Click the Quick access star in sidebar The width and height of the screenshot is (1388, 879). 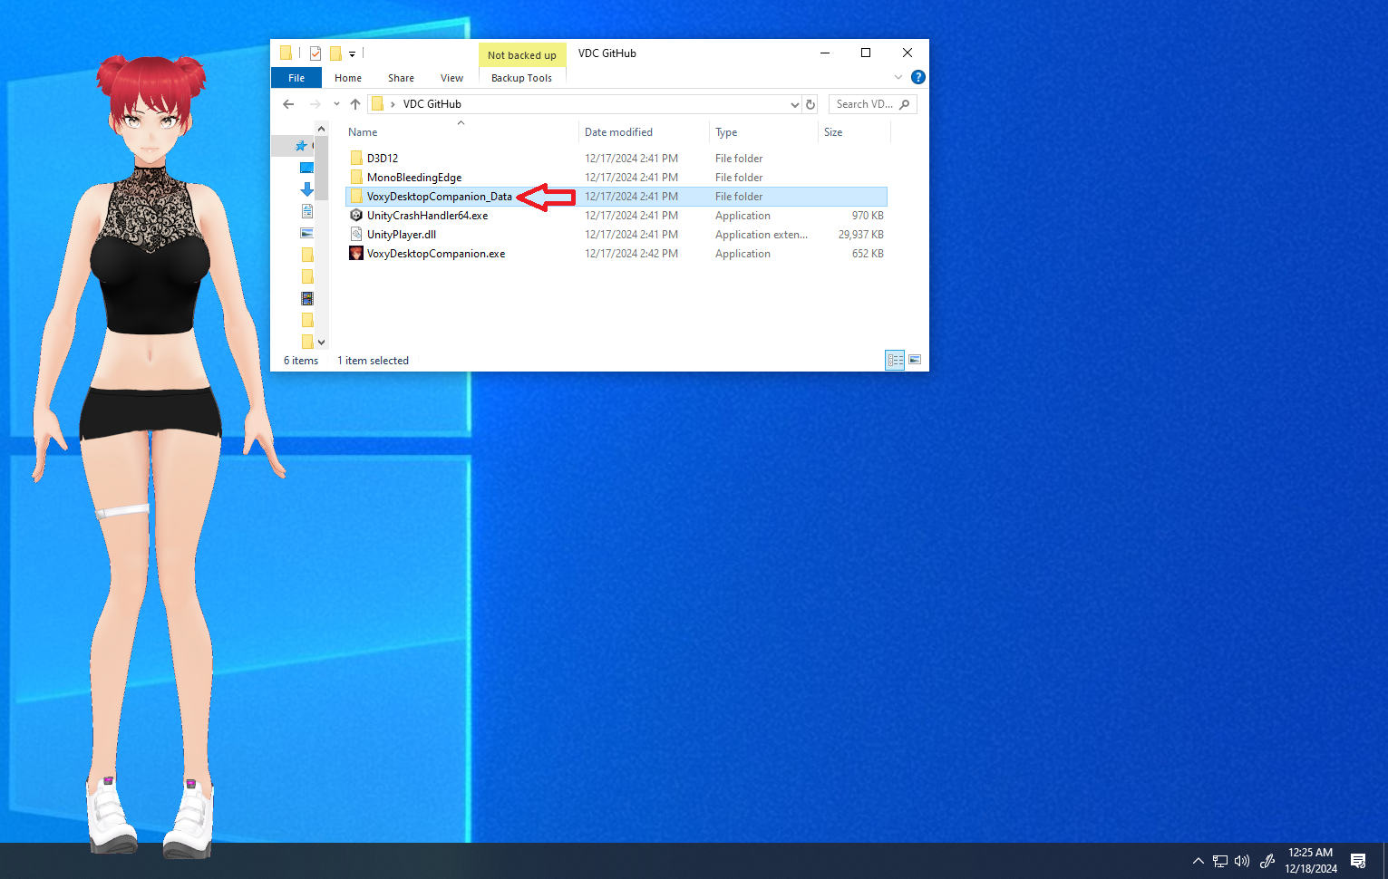click(301, 146)
